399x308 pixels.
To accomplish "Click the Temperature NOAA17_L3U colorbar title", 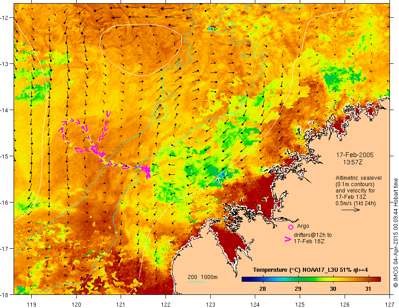I will click(310, 270).
